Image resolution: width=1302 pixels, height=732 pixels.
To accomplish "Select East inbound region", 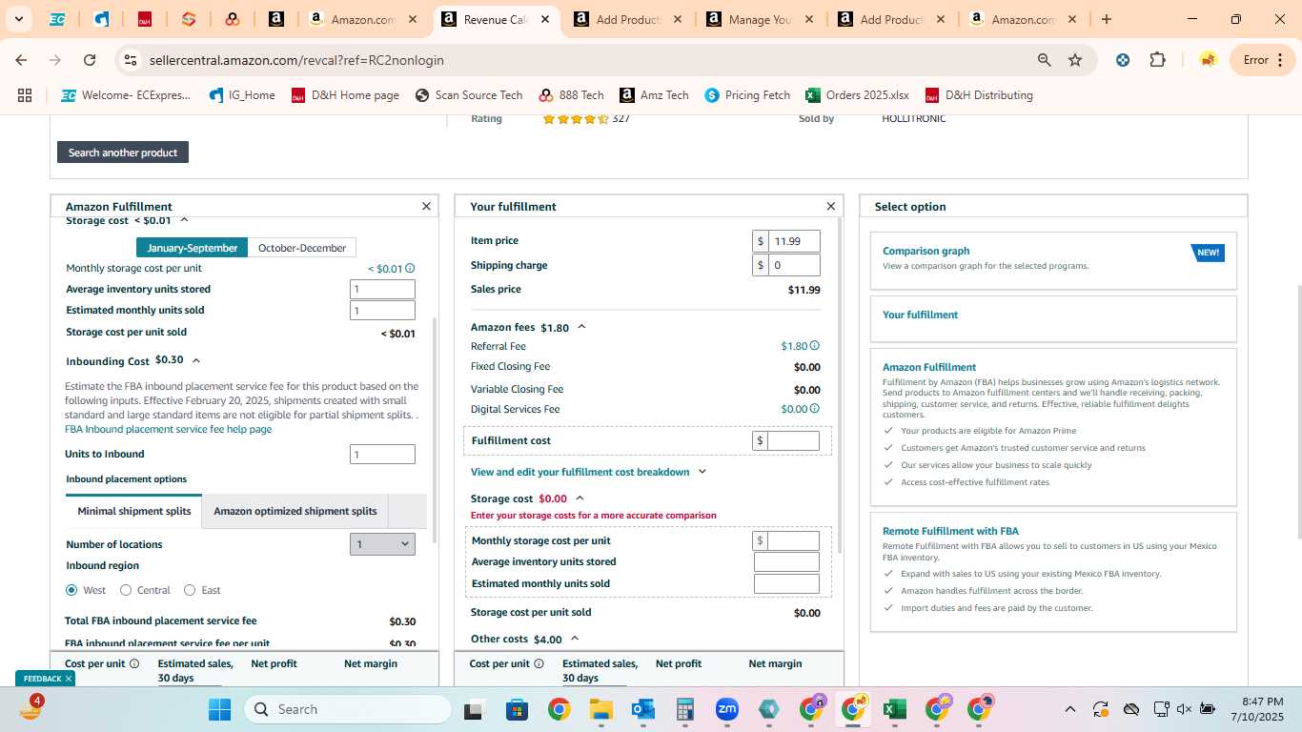I will pos(190,590).
